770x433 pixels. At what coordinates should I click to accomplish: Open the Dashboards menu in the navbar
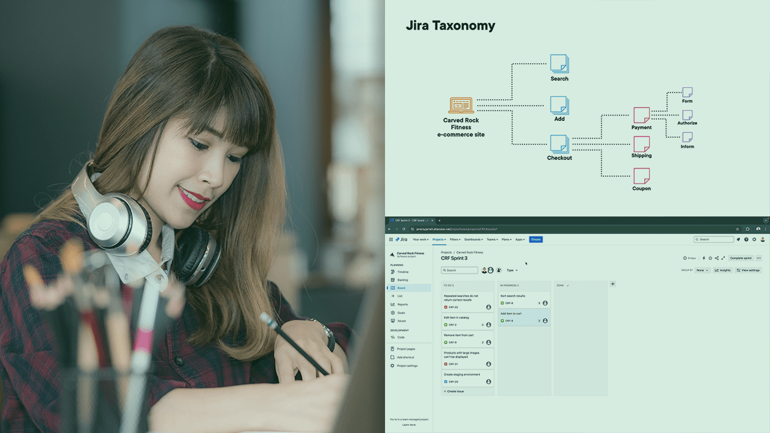click(x=473, y=239)
